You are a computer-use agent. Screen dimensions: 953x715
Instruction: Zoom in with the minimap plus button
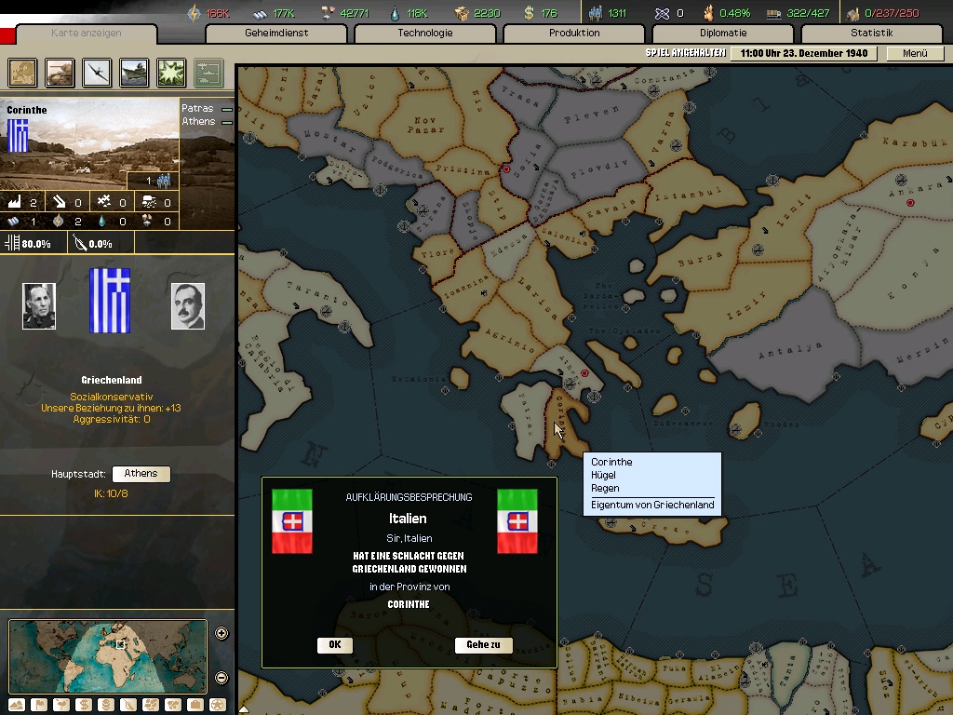click(x=221, y=634)
